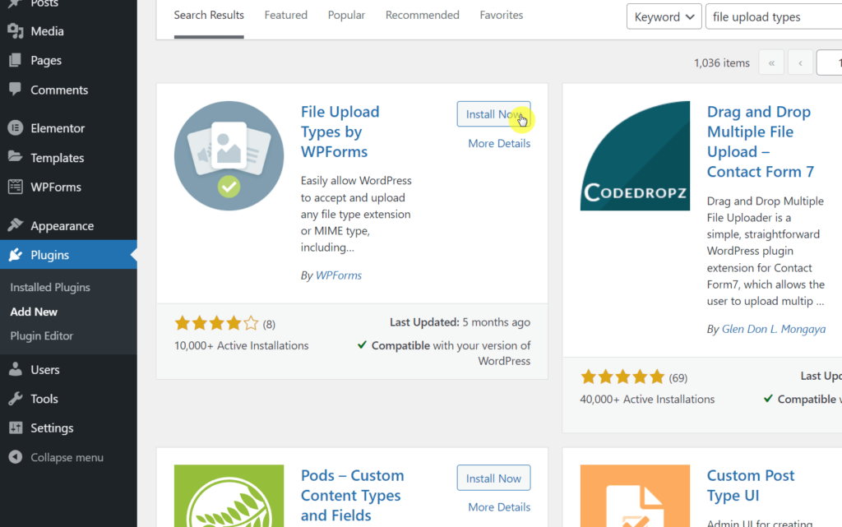The image size is (842, 527).
Task: Select Add New plugin submenu item
Action: tap(34, 312)
